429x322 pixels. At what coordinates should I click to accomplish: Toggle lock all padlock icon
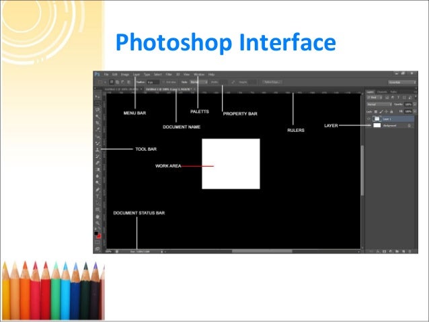(x=391, y=112)
